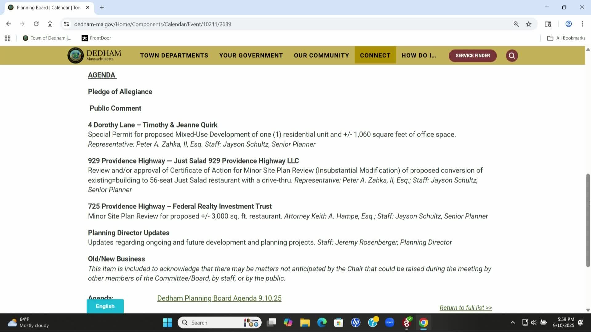Screen dimensions: 591x332
Task: Open the site search magnifier icon
Action: (x=512, y=56)
